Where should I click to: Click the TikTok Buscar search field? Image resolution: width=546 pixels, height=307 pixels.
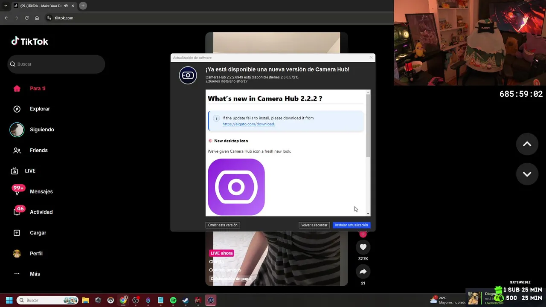click(x=56, y=64)
